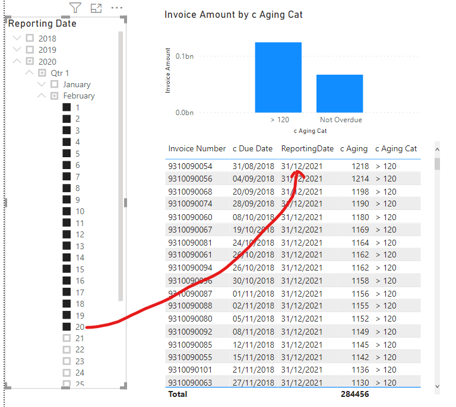
Task: Open the filter icon above the slicer
Action: click(75, 8)
